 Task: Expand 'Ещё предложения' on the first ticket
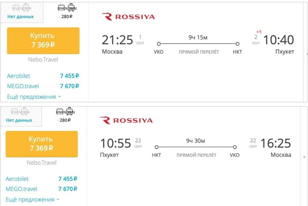(34, 97)
